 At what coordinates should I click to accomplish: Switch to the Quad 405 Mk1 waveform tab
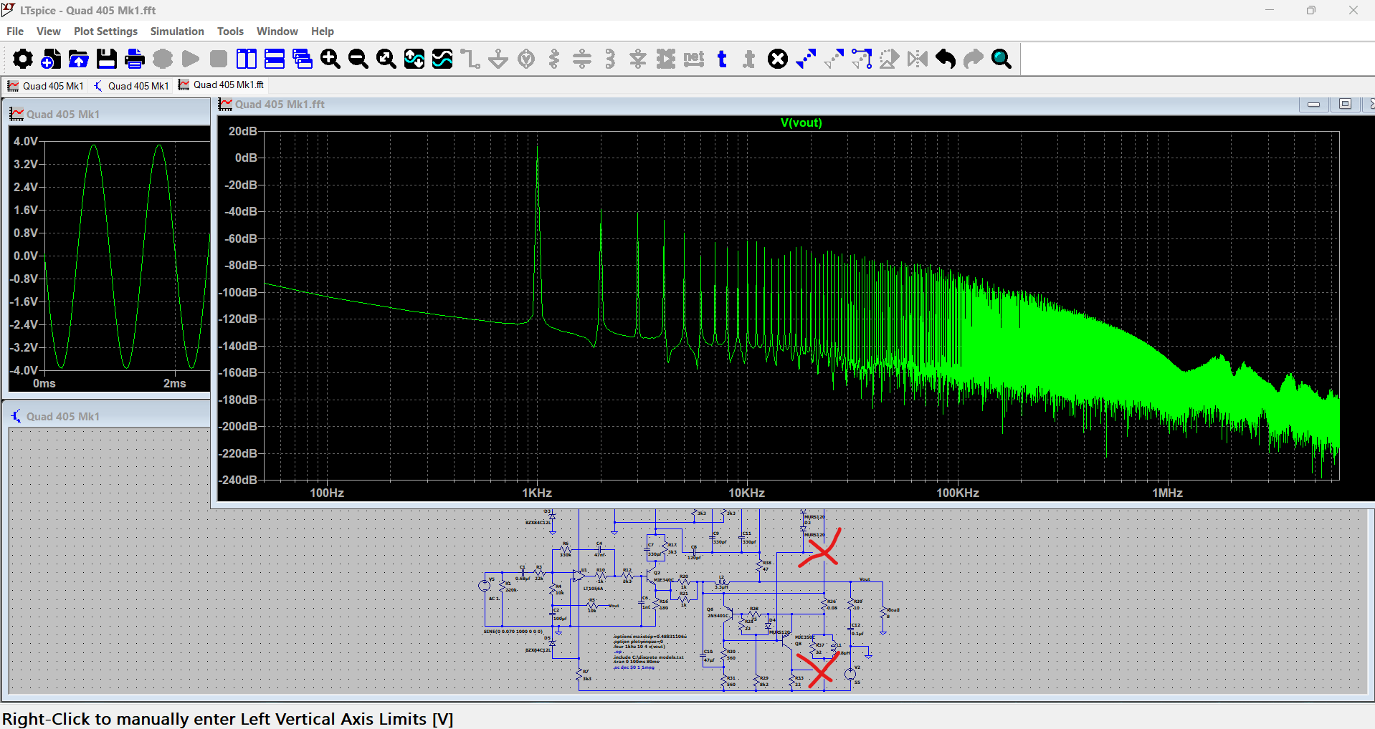coord(46,86)
